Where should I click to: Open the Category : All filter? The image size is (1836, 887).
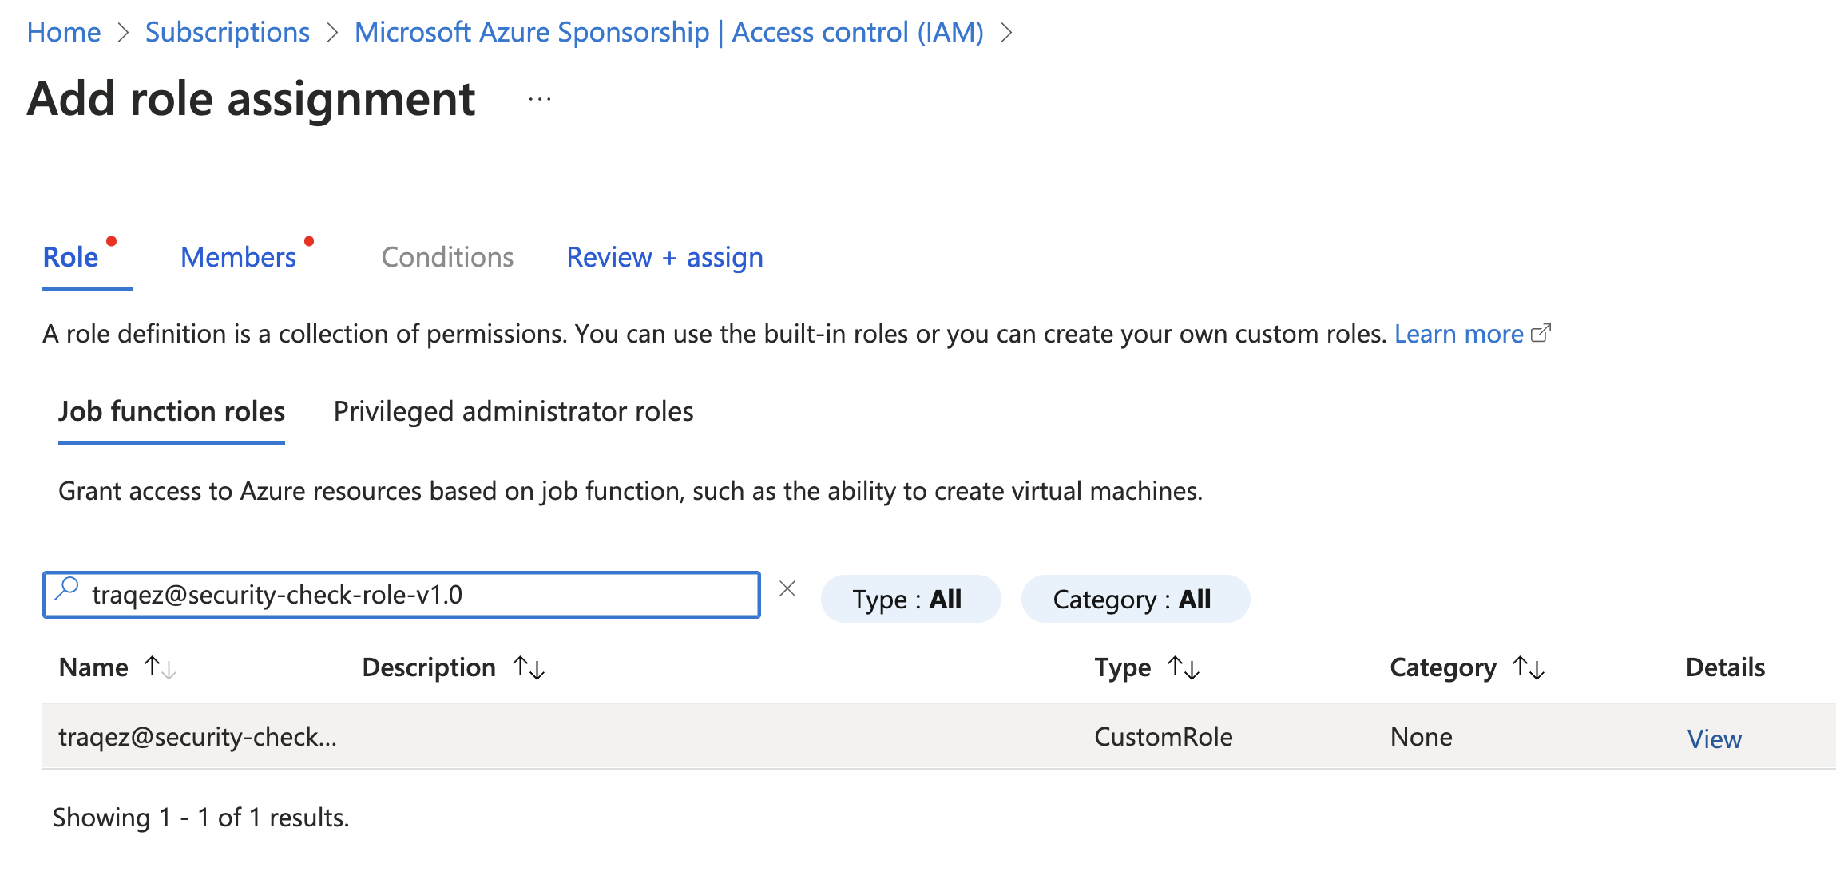(x=1134, y=599)
